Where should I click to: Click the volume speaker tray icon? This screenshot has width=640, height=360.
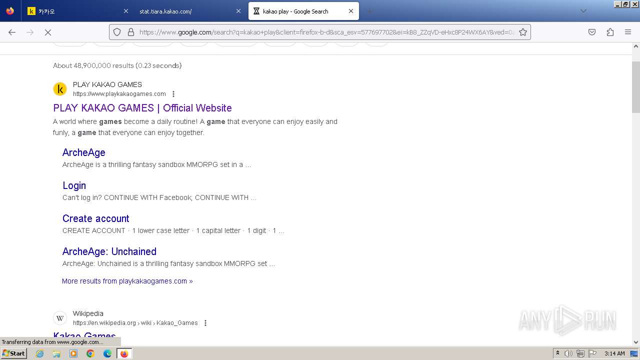(x=568, y=353)
